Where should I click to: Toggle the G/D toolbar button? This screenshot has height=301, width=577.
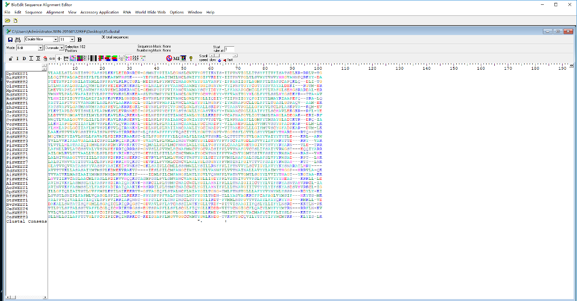click(x=52, y=59)
